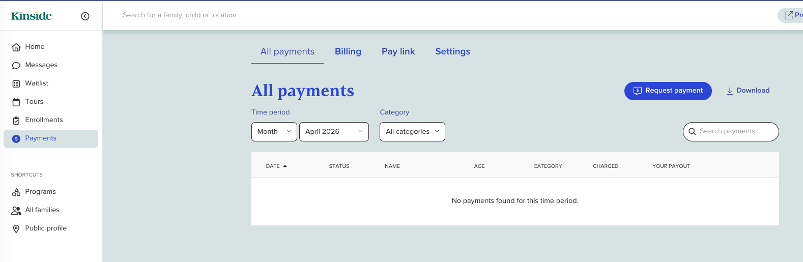803x262 pixels.
Task: Collapse the sidebar with the arrow icon
Action: (x=85, y=16)
